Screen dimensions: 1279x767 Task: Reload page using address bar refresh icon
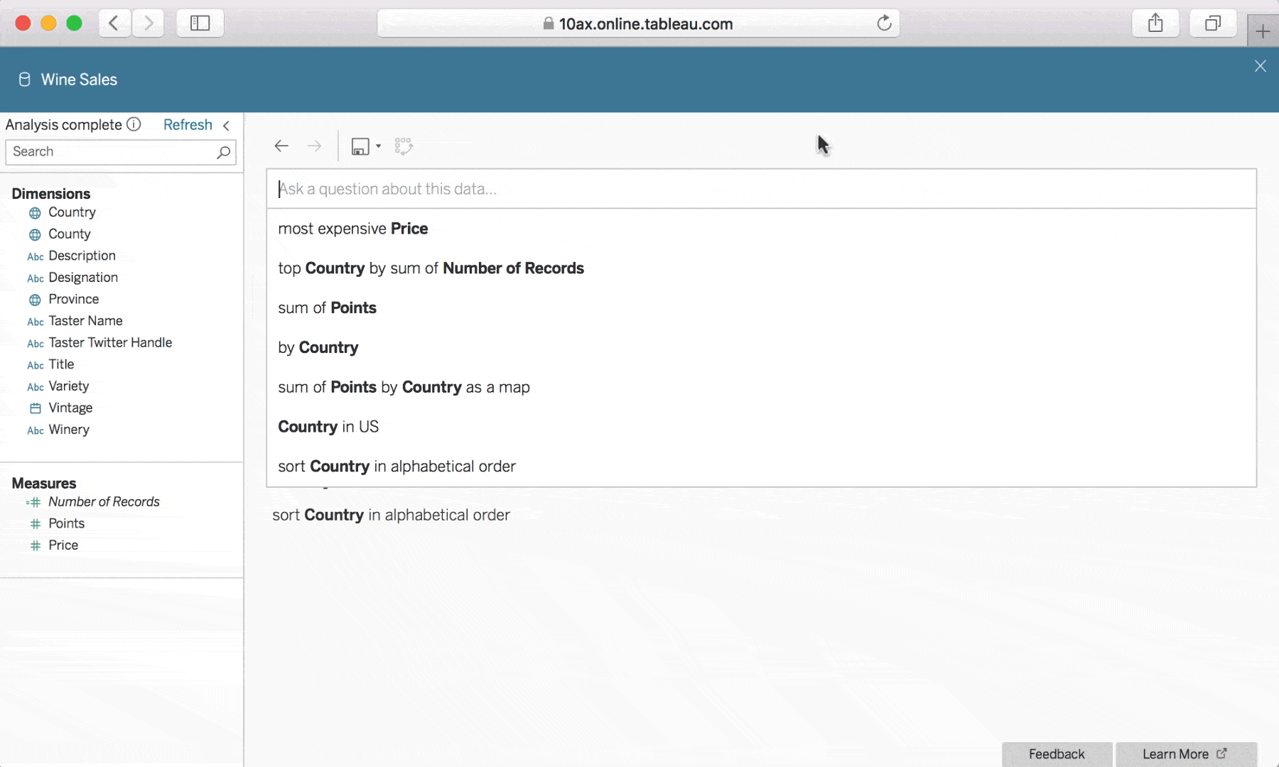[884, 23]
